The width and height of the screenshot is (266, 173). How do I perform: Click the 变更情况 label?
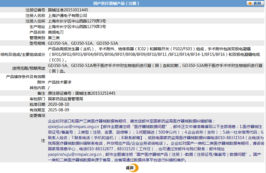click(x=37, y=116)
